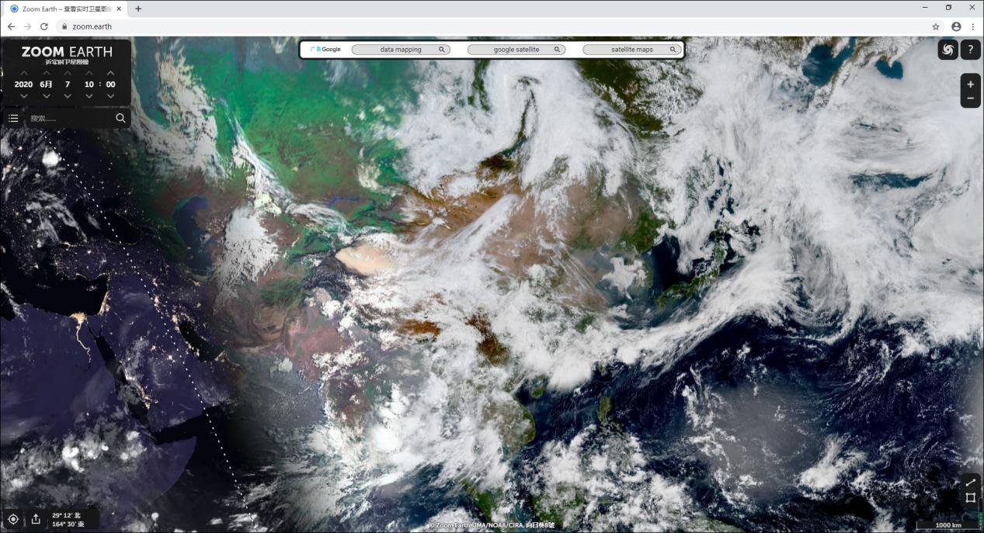Open the help panel via question mark icon

[970, 50]
